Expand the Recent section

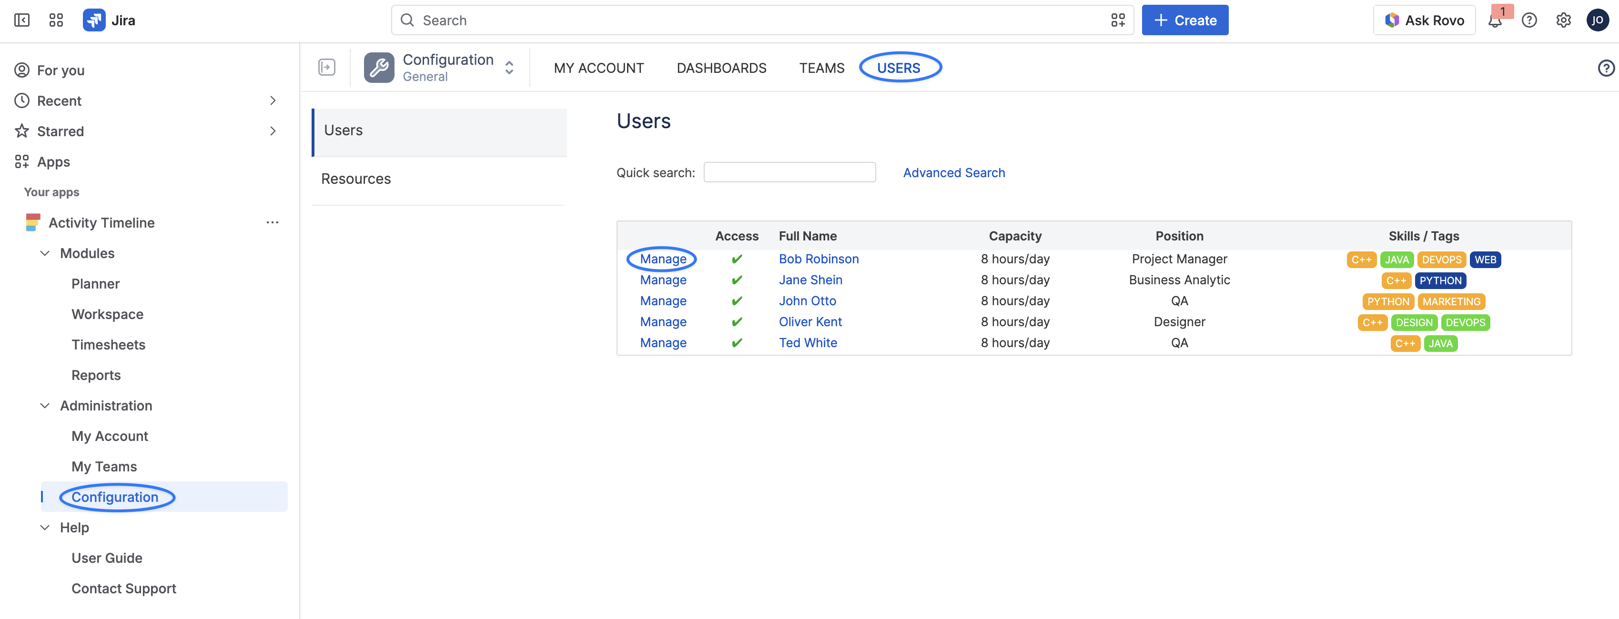(x=273, y=100)
